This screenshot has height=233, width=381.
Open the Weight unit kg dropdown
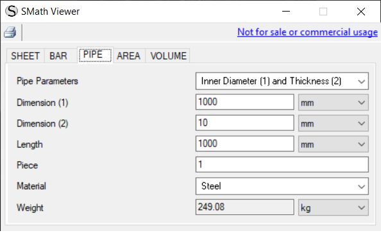[x=334, y=207]
